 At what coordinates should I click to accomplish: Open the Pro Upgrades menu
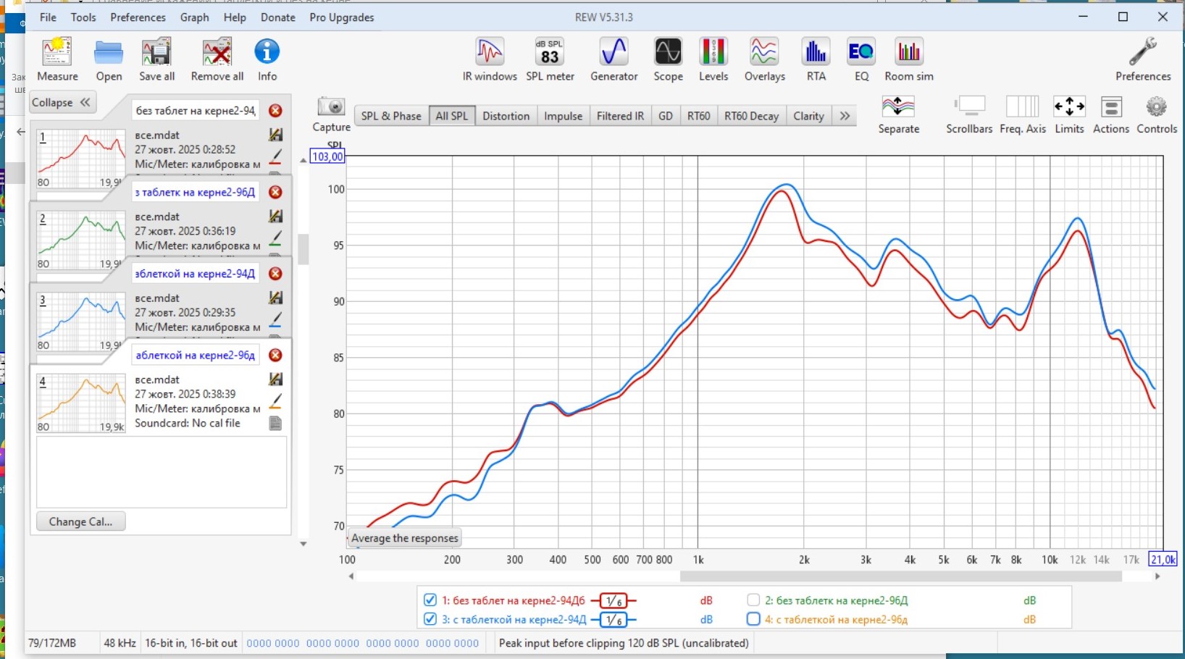coord(342,17)
